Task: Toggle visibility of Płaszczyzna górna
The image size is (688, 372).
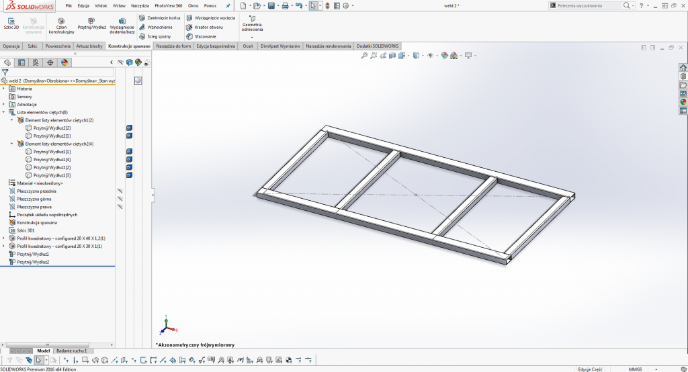Action: pyautogui.click(x=120, y=199)
